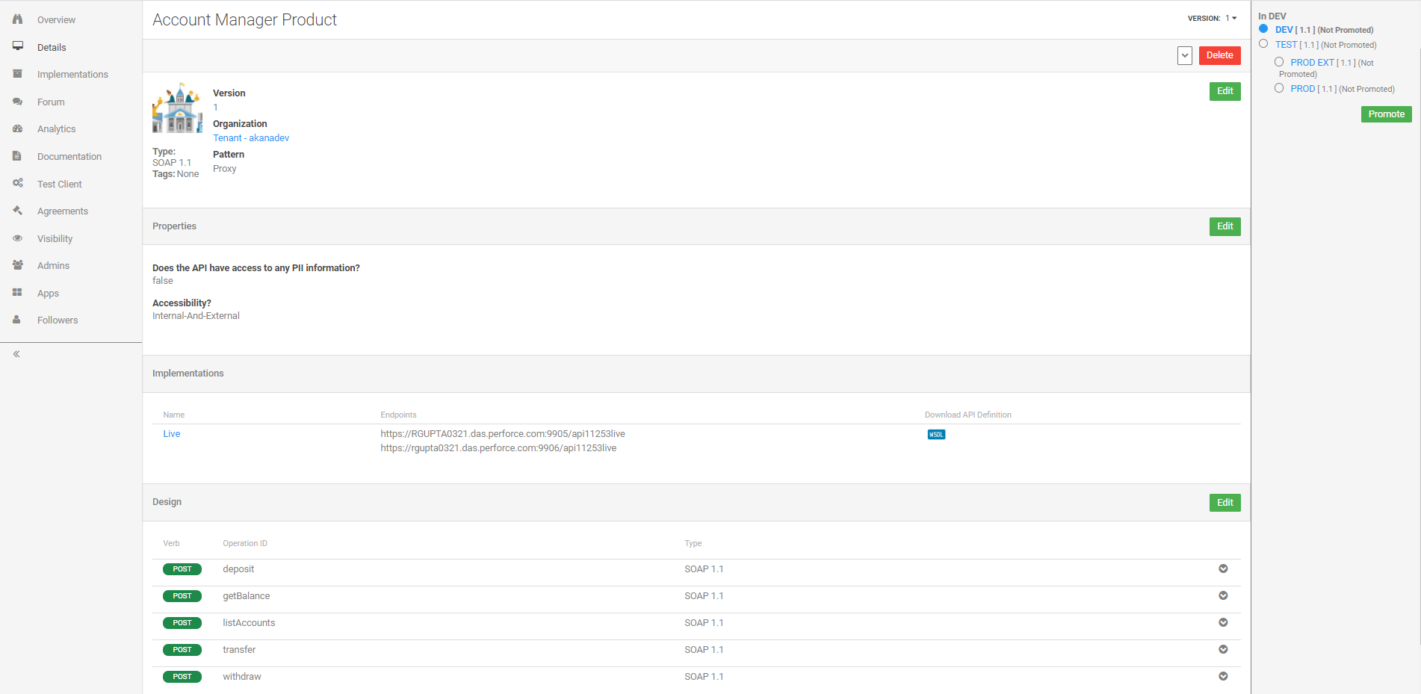Select the PROD environment radio button
1421x694 pixels.
[1278, 87]
